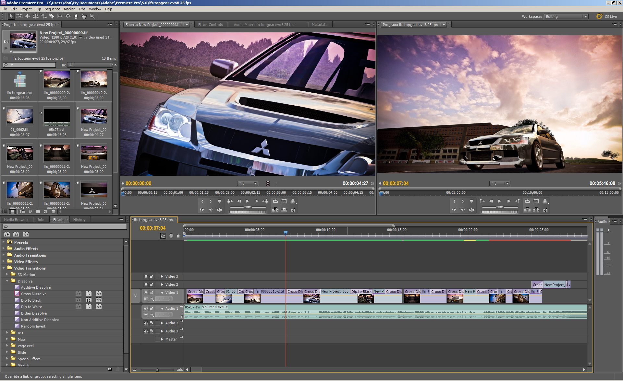Expand the Video Effects folder

pos(4,261)
